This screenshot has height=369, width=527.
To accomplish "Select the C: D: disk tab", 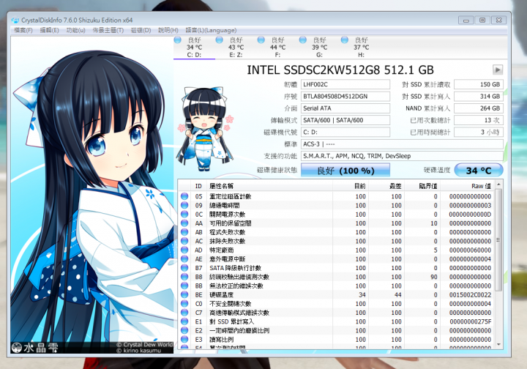I will pyautogui.click(x=194, y=48).
